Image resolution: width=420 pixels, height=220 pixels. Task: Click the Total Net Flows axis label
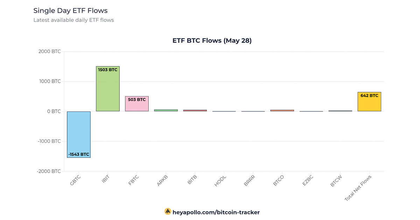358,188
